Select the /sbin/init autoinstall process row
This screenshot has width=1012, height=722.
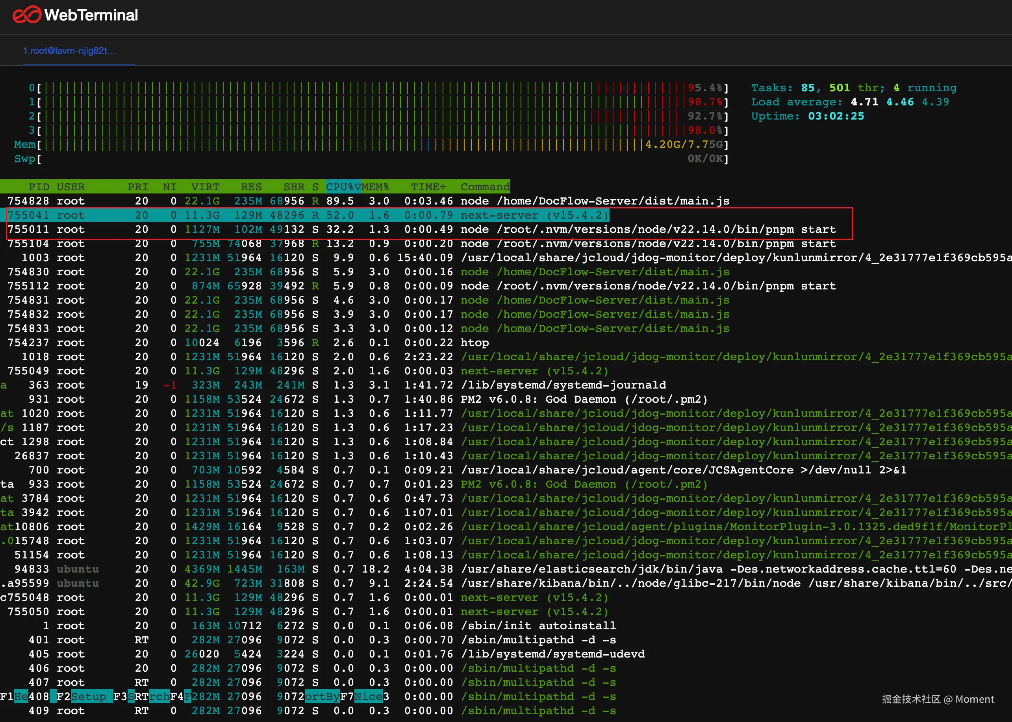point(538,626)
